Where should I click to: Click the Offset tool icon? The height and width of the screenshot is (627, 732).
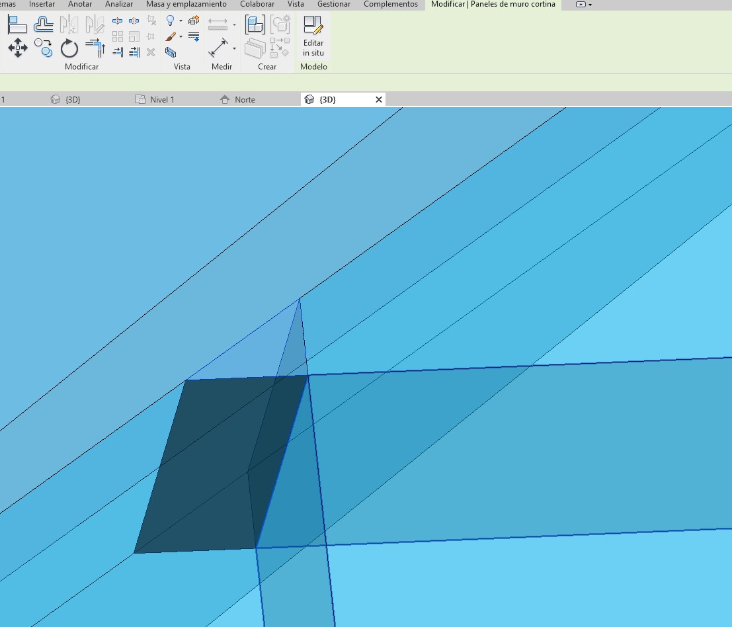tap(44, 24)
